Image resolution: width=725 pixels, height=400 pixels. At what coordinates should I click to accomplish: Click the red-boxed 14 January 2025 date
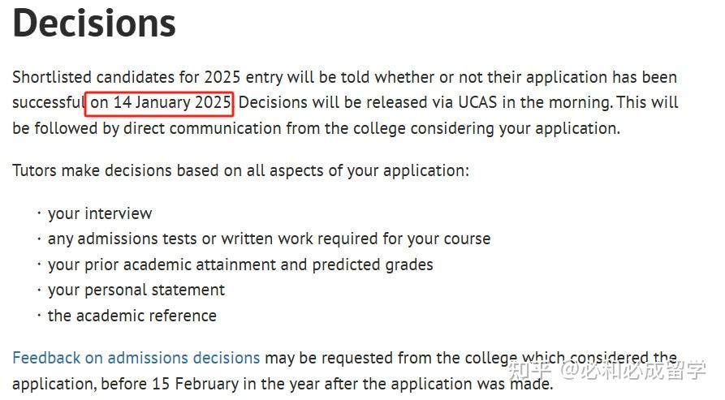[x=160, y=103]
